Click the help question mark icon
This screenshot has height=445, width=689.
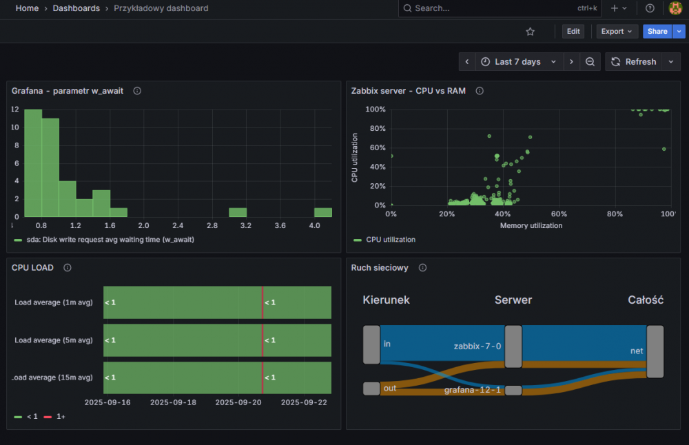(650, 8)
